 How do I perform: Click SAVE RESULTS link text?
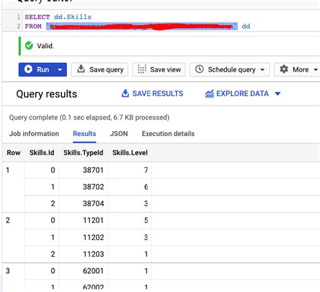click(x=158, y=93)
